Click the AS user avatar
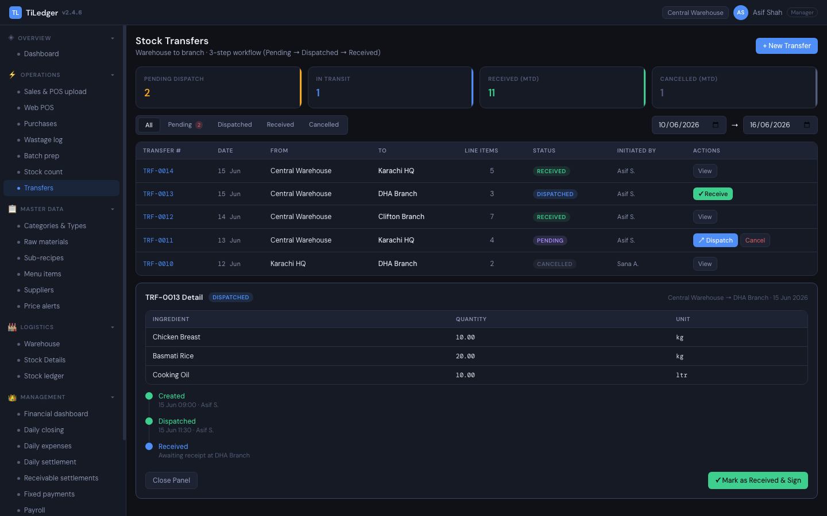This screenshot has height=516, width=827. 741,13
